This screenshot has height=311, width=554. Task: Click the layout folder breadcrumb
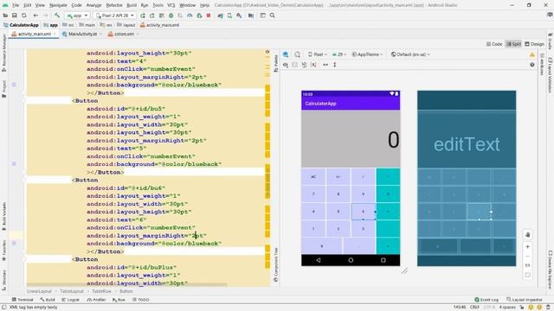[126, 25]
